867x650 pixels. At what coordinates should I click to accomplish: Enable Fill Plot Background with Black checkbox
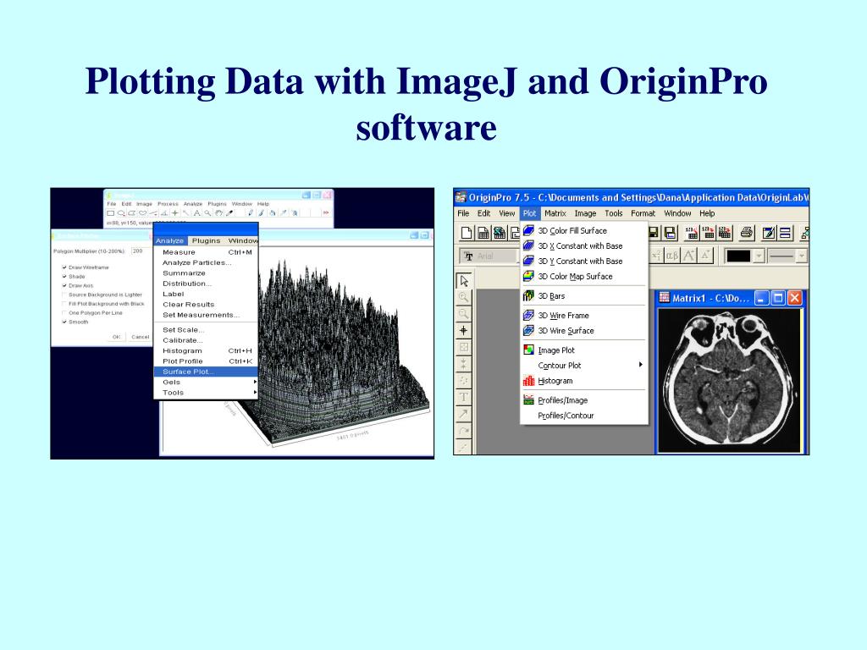(64, 304)
